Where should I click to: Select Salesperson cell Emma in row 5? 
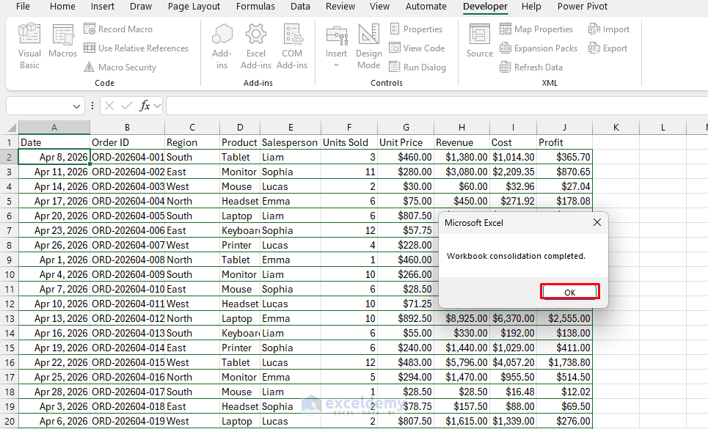(x=291, y=201)
